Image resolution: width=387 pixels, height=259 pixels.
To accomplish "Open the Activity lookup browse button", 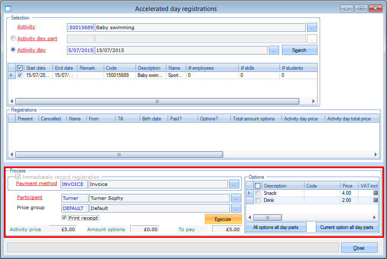I will 312,27.
